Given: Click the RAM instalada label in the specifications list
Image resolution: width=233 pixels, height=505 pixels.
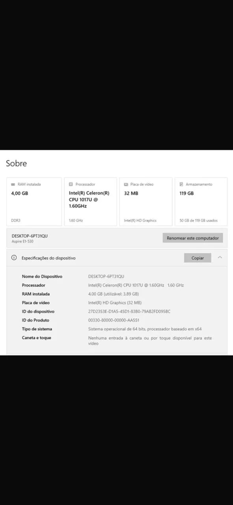Looking at the screenshot, I should (35, 294).
